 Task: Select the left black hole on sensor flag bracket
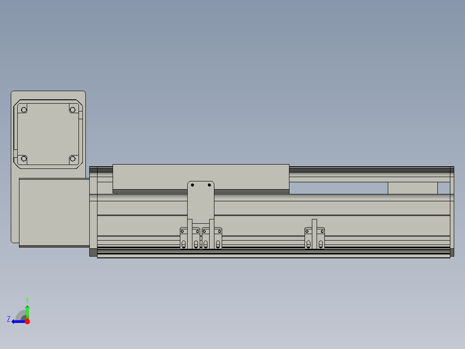point(192,185)
